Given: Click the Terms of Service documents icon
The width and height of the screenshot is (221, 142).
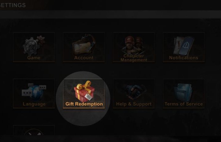Looking at the screenshot, I should pyautogui.click(x=184, y=93).
